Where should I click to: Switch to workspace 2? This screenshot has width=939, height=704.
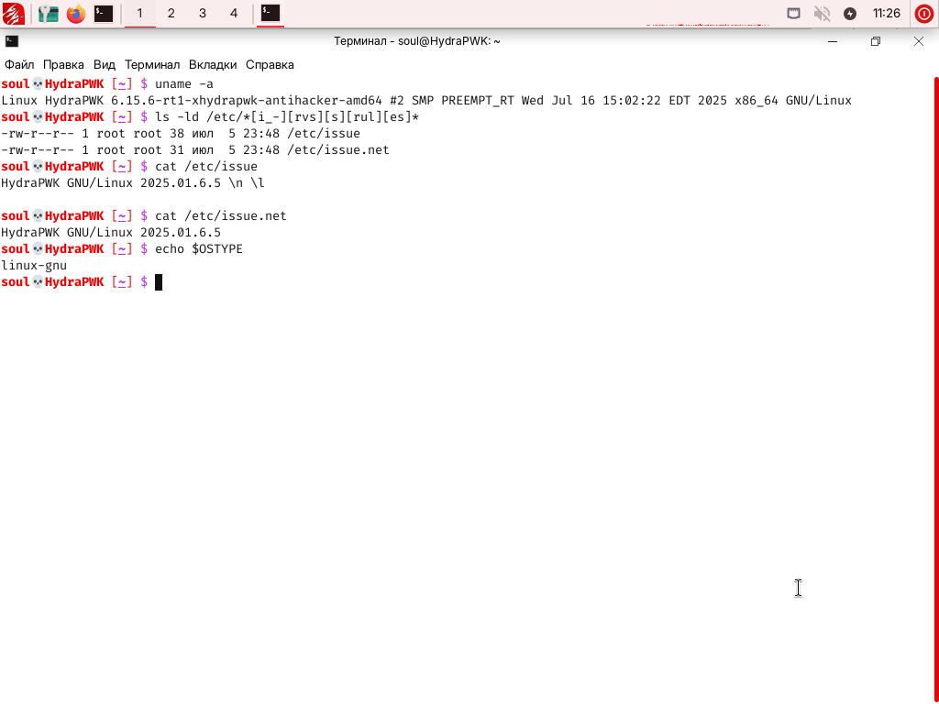[171, 13]
